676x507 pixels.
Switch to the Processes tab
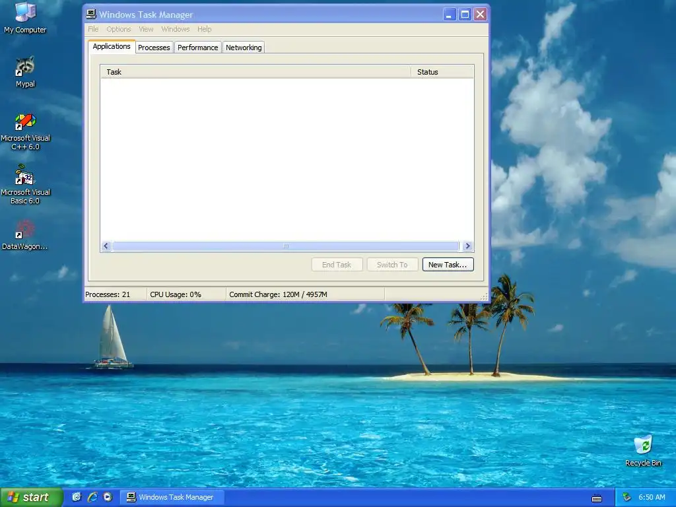click(154, 48)
